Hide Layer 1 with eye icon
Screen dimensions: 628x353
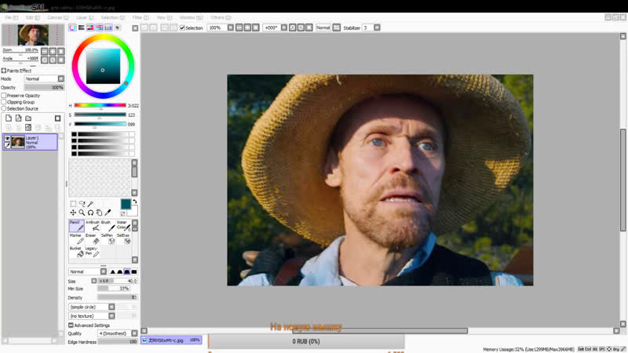tap(7, 139)
